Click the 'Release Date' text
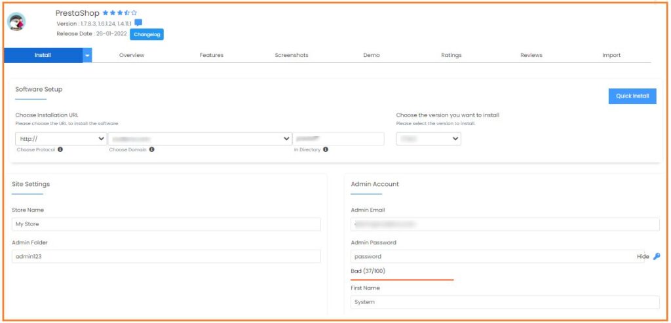 tap(92, 33)
